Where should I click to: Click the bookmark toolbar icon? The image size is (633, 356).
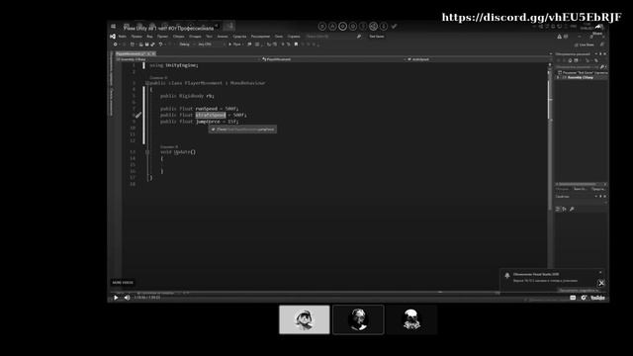pyautogui.click(x=296, y=44)
